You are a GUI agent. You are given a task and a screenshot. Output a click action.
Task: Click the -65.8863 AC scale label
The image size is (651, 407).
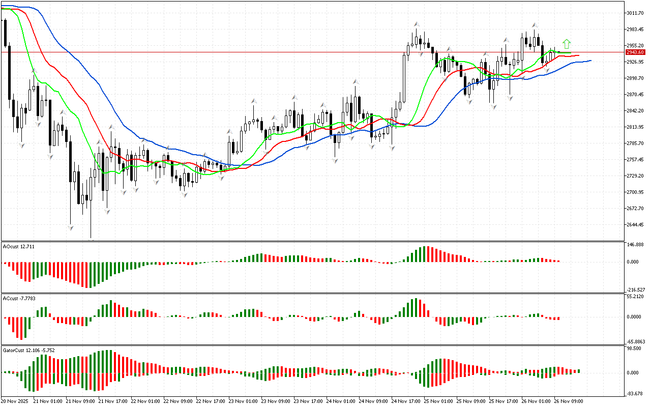[x=636, y=341]
